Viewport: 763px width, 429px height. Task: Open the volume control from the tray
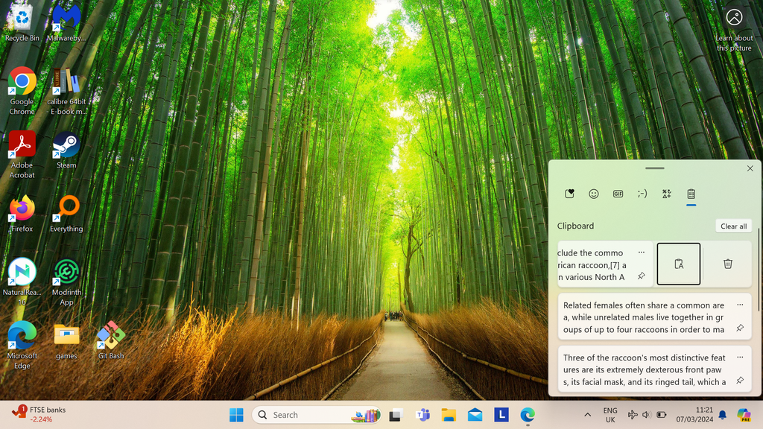point(645,415)
